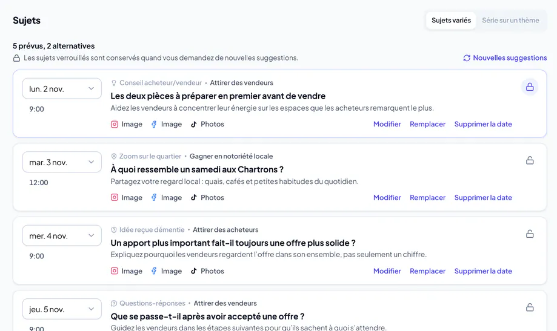The height and width of the screenshot is (331, 557).
Task: Click Modifier on the lun. 2 nov. card
Action: (x=387, y=124)
